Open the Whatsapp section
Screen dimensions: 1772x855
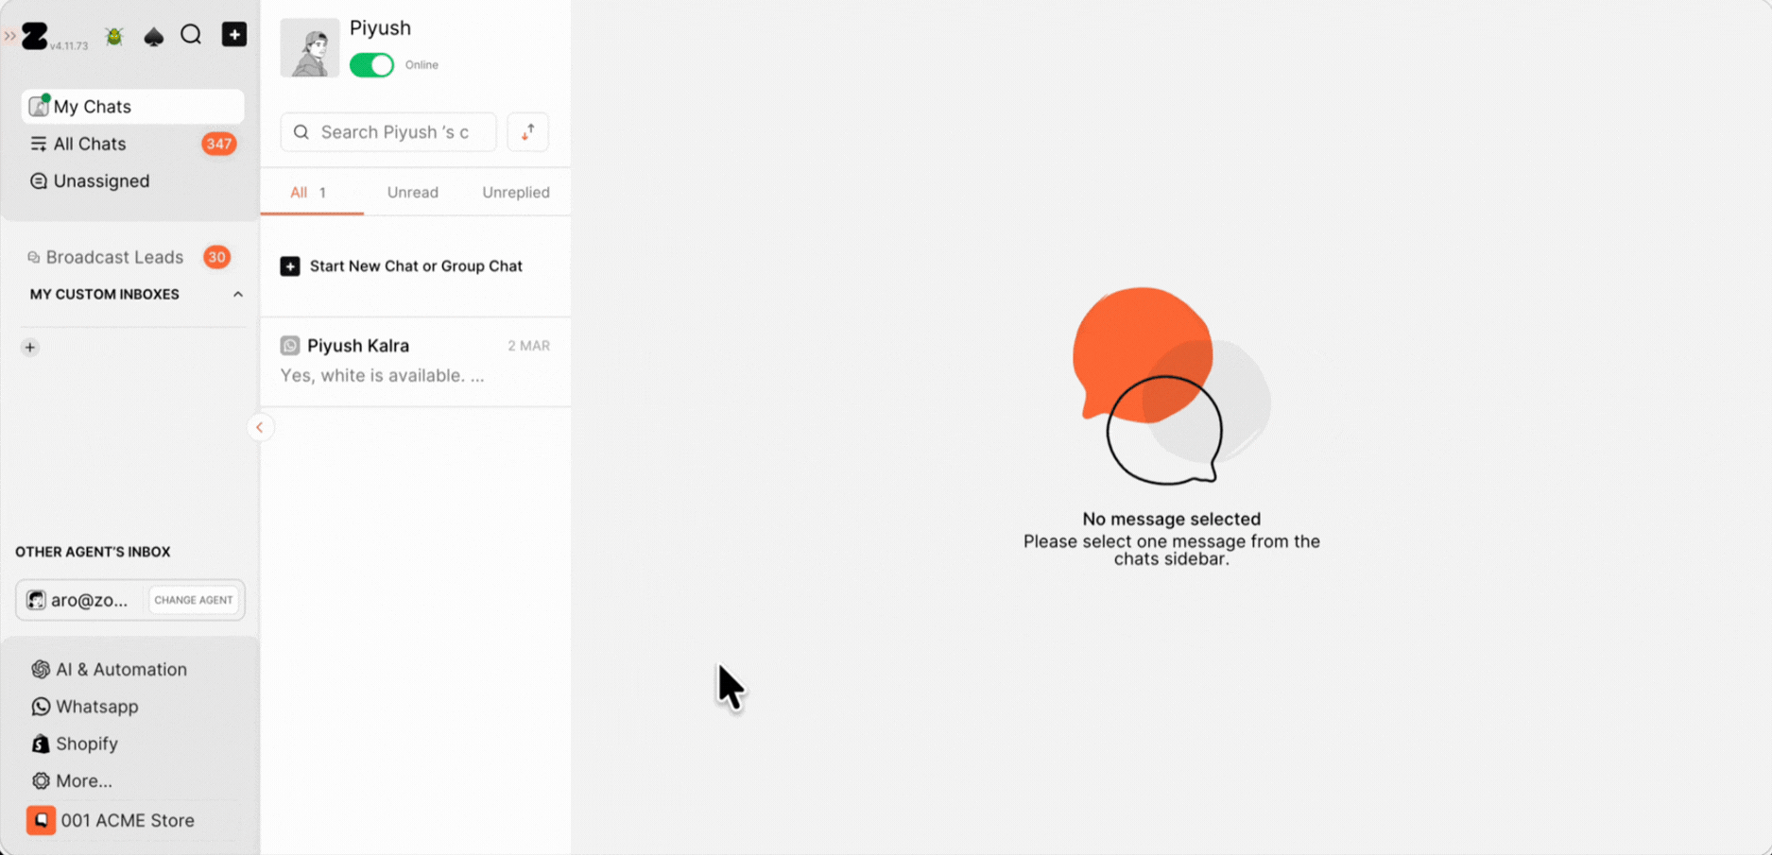[85, 707]
